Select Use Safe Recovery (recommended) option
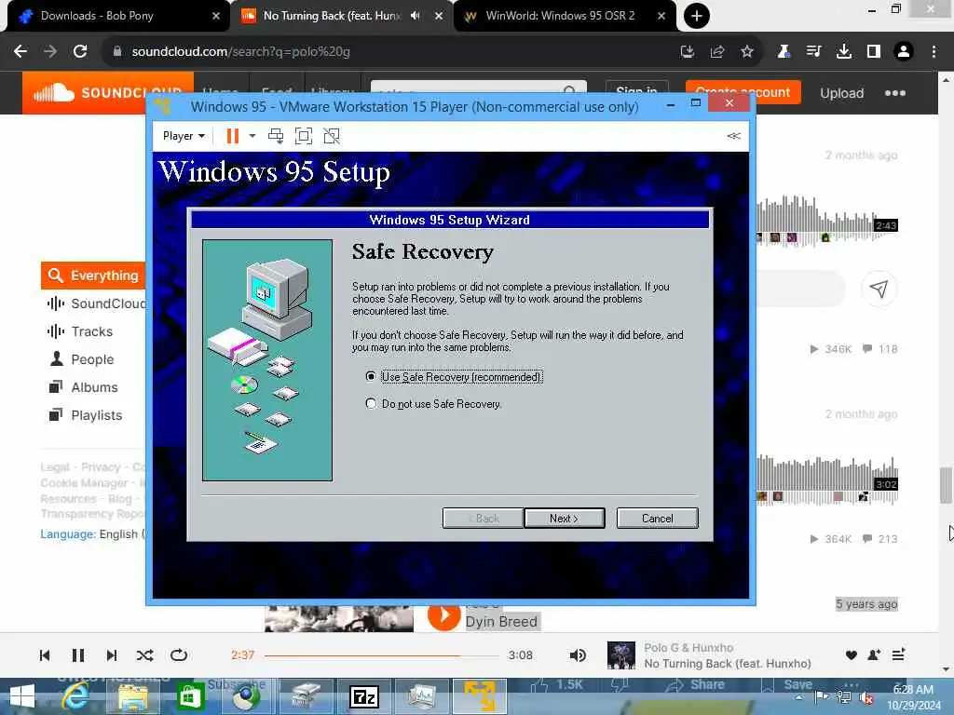Image resolution: width=954 pixels, height=715 pixels. tap(455, 377)
